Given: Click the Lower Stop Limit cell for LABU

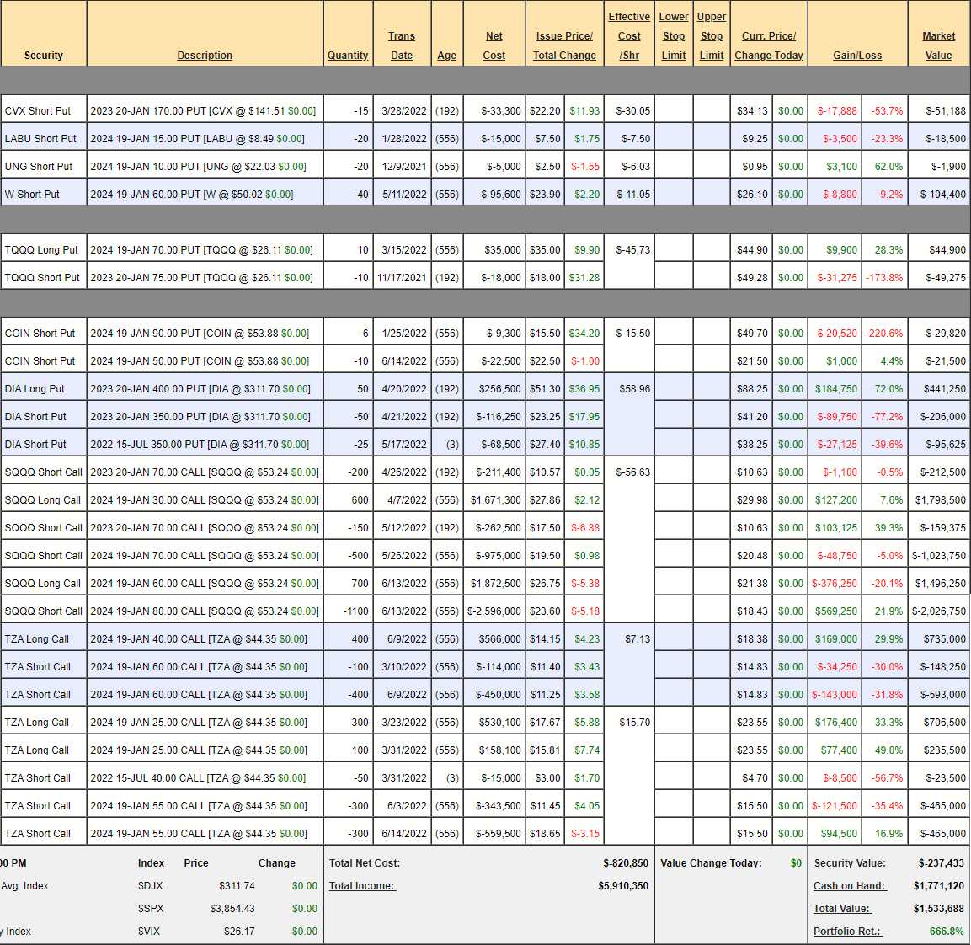Looking at the screenshot, I should click(x=674, y=139).
